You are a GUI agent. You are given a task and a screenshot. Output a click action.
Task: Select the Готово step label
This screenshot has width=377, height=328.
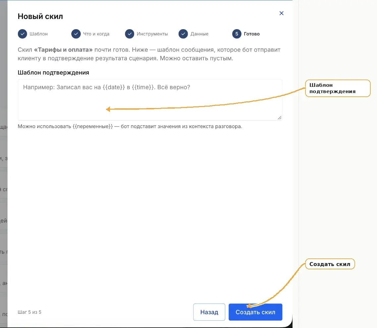(252, 34)
